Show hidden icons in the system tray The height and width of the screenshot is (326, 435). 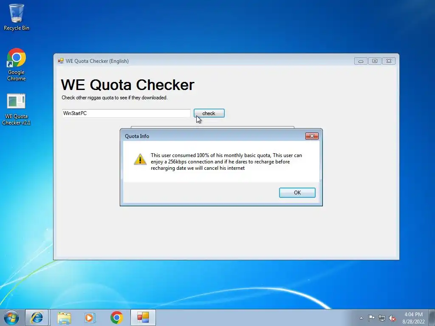(x=361, y=318)
